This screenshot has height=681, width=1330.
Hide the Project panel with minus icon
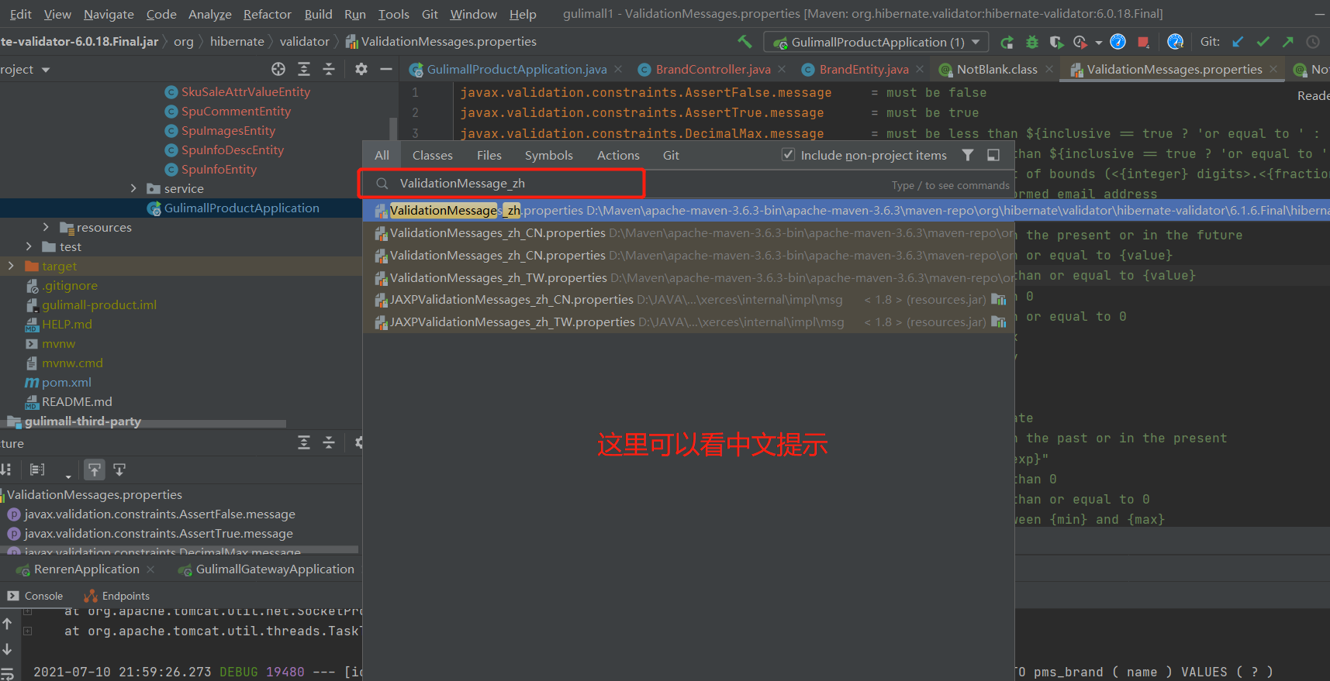tap(386, 69)
